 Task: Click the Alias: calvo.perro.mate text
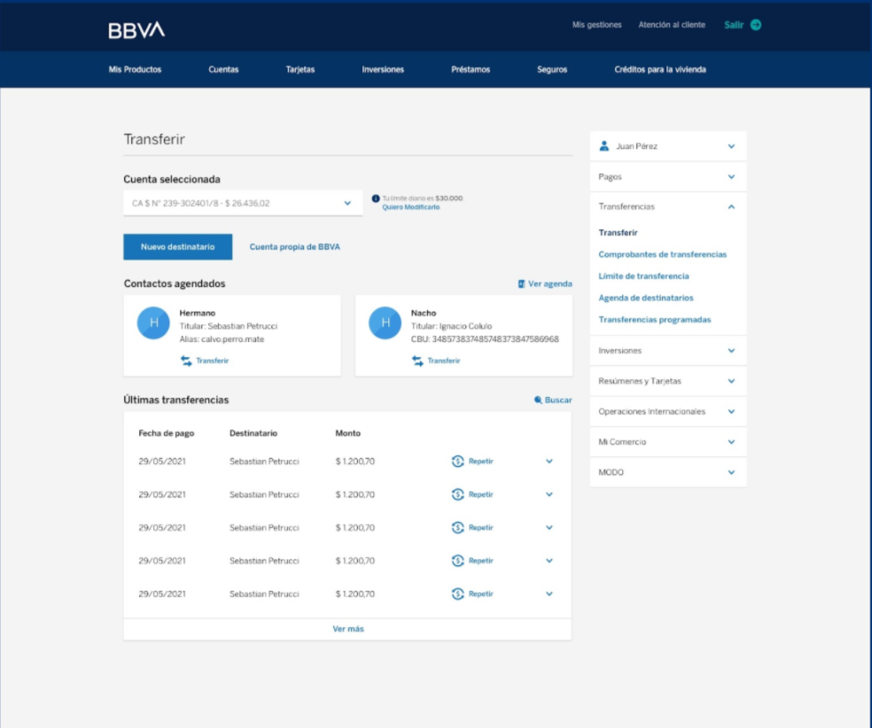(222, 339)
